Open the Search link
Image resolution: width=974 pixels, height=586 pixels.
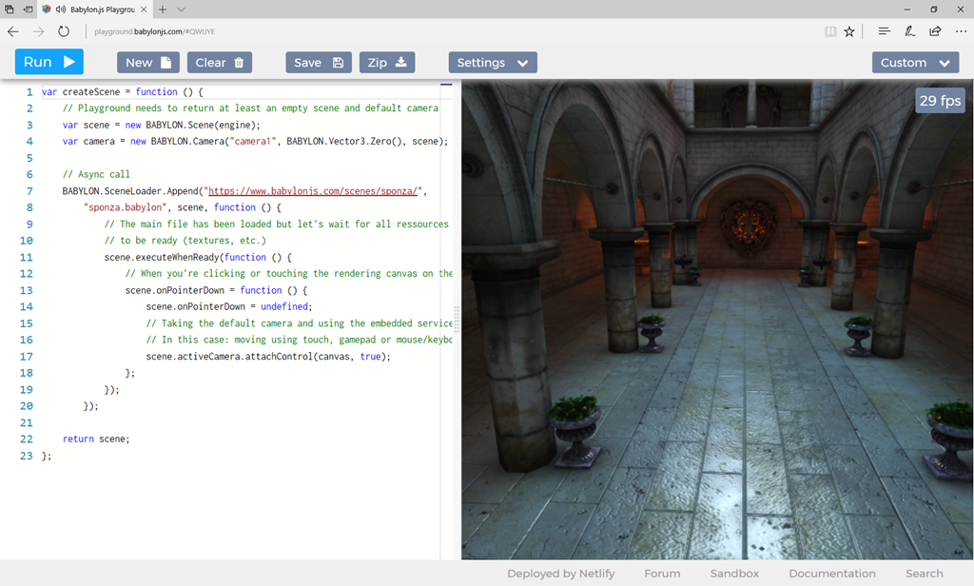pos(925,574)
